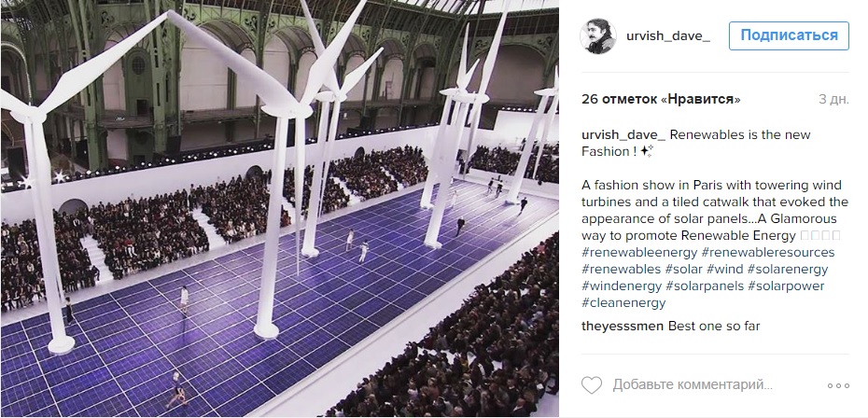Image resolution: width=868 pixels, height=418 pixels.
Task: Open urvish_dave_ username link in header
Action: (x=668, y=36)
